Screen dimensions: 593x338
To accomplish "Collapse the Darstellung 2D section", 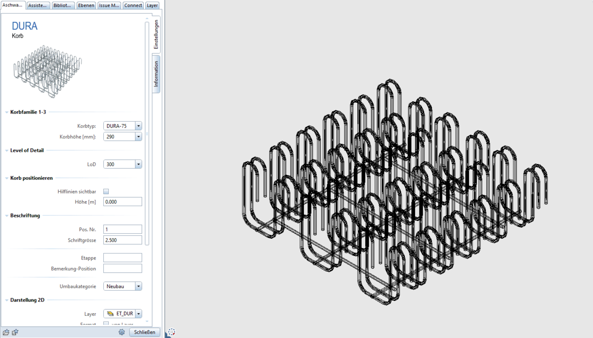I will [6, 300].
